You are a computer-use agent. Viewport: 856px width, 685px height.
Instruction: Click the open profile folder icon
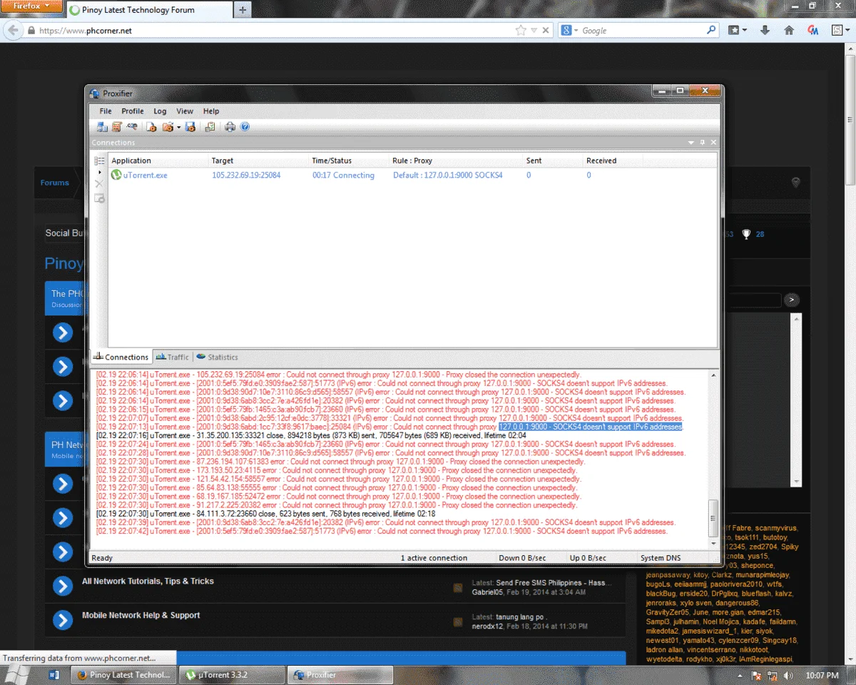tap(168, 127)
